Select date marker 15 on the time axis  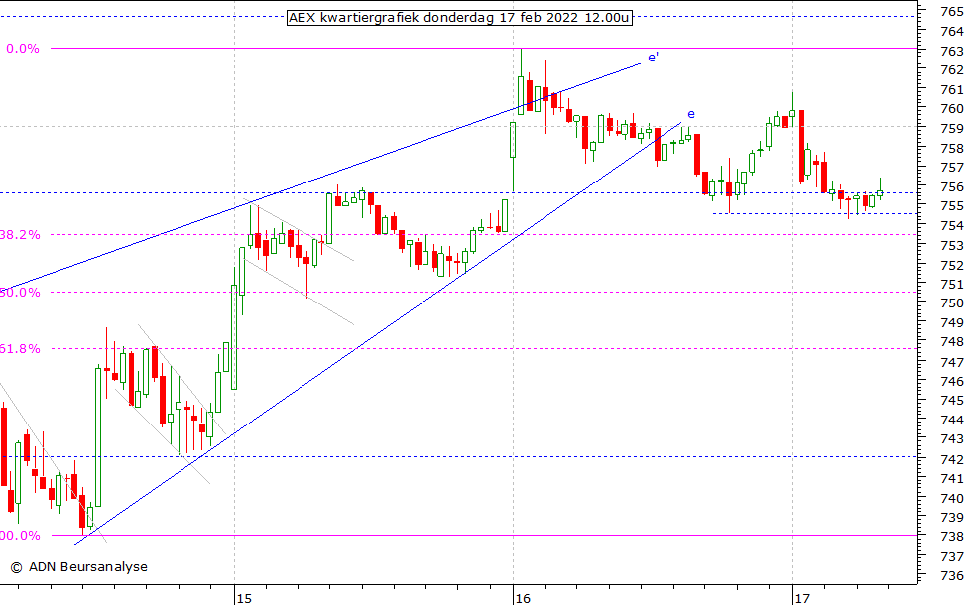pyautogui.click(x=244, y=597)
